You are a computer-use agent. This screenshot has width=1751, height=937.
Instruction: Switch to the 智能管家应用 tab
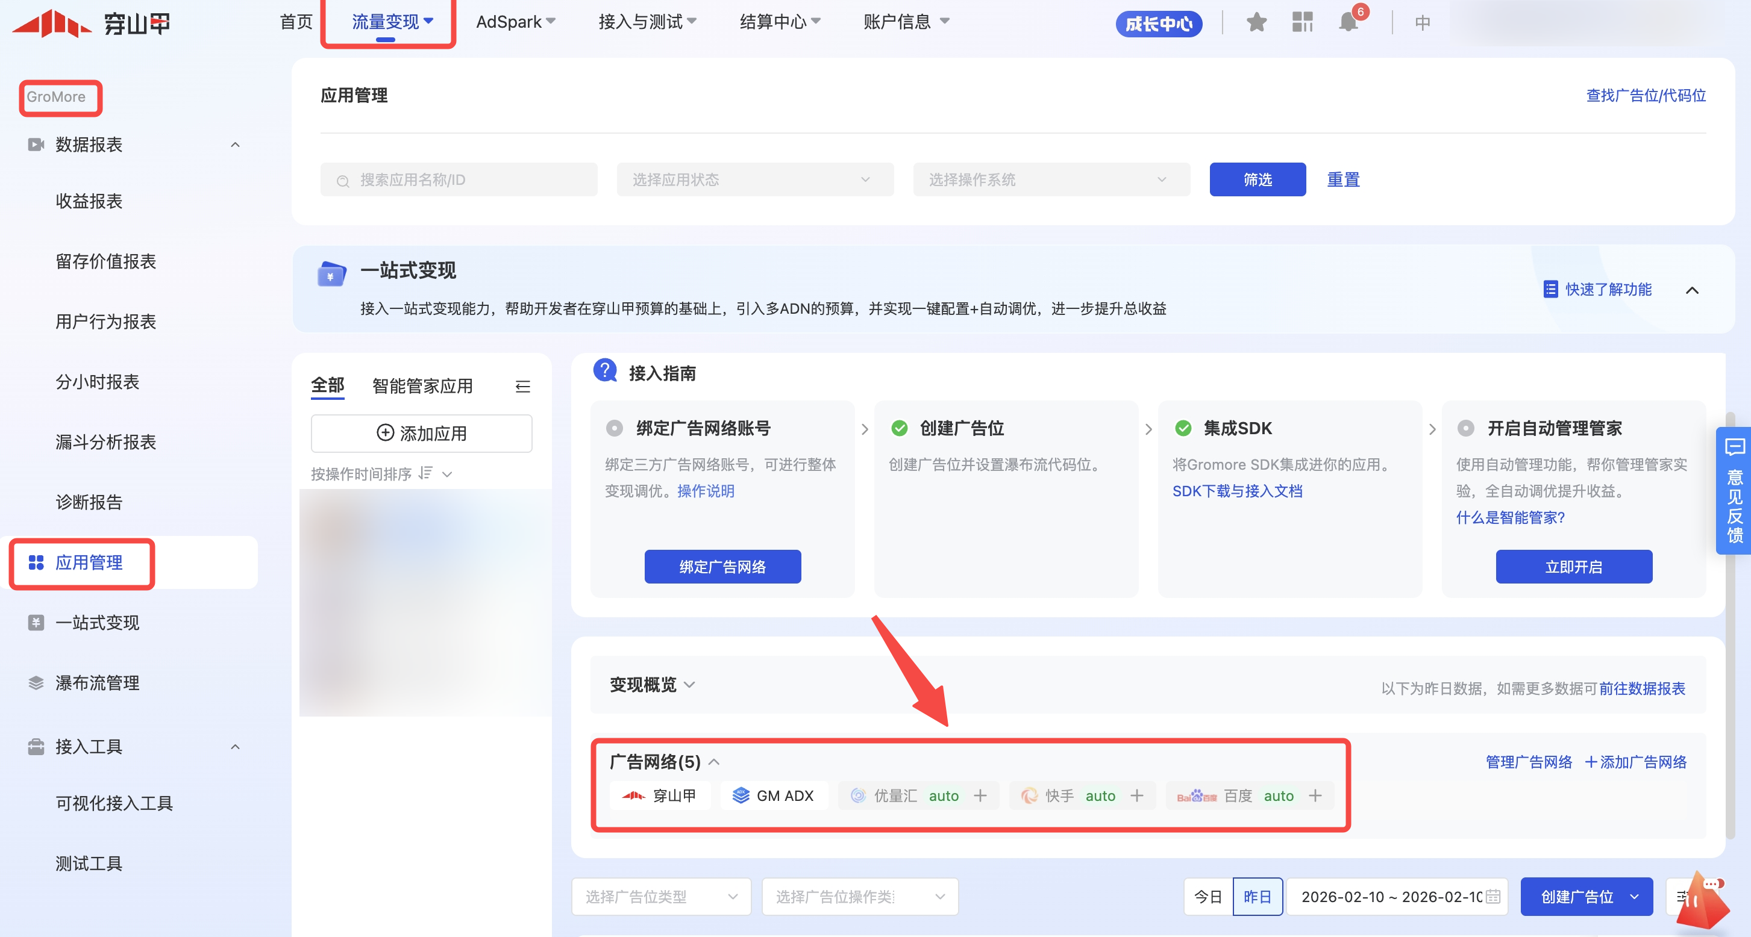click(x=422, y=387)
